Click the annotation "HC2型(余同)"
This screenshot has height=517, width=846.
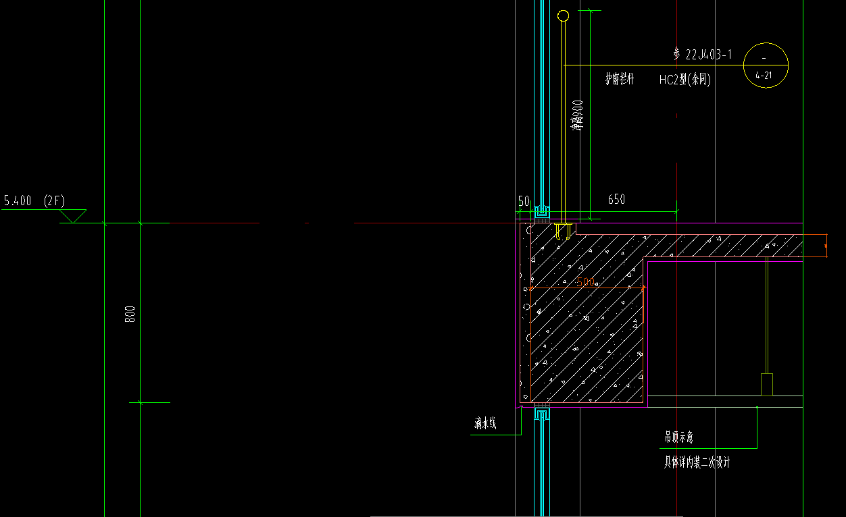point(686,80)
